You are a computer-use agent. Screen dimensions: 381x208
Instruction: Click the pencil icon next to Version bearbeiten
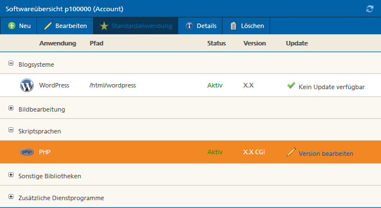coord(291,152)
